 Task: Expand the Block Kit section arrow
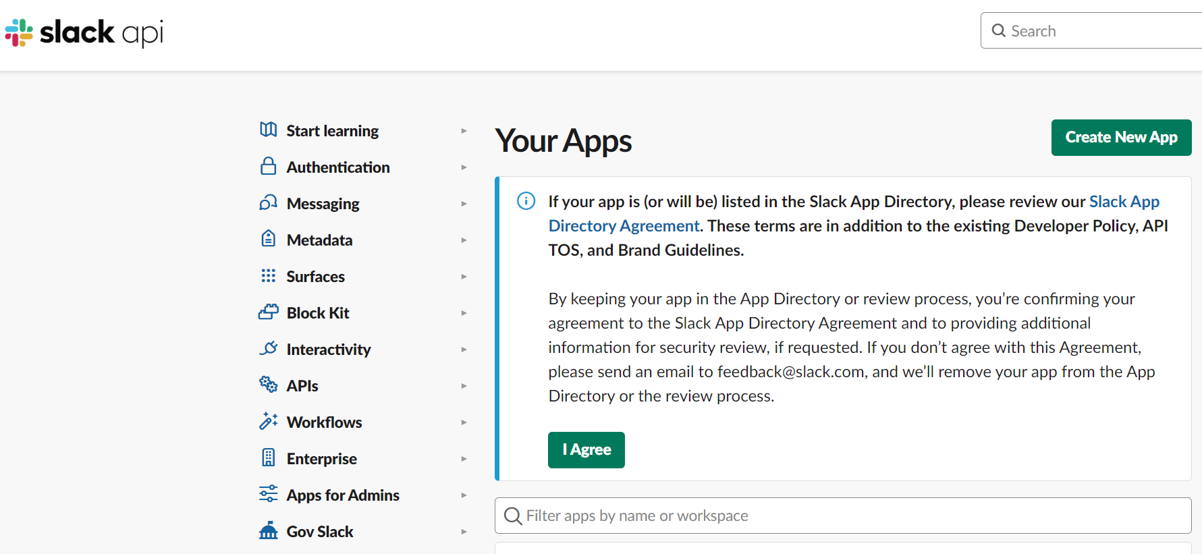464,313
